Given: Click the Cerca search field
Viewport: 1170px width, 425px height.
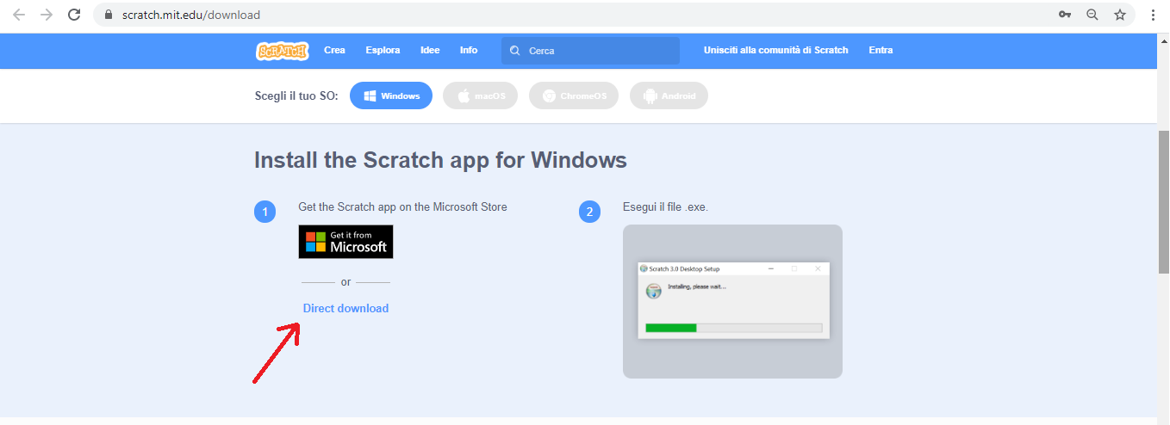Looking at the screenshot, I should tap(591, 51).
